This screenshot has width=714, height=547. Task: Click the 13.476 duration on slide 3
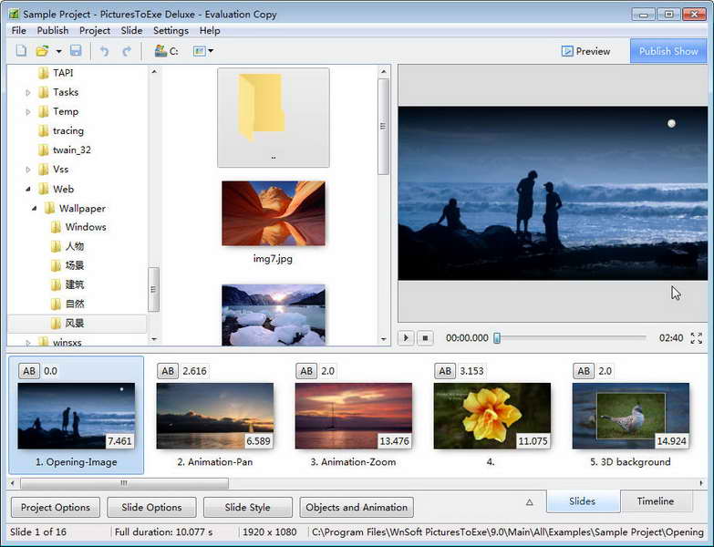[x=394, y=441]
